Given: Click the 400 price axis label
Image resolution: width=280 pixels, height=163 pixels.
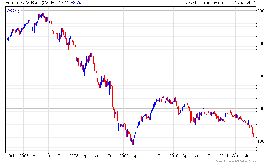Looking at the screenshot, I should point(260,43).
